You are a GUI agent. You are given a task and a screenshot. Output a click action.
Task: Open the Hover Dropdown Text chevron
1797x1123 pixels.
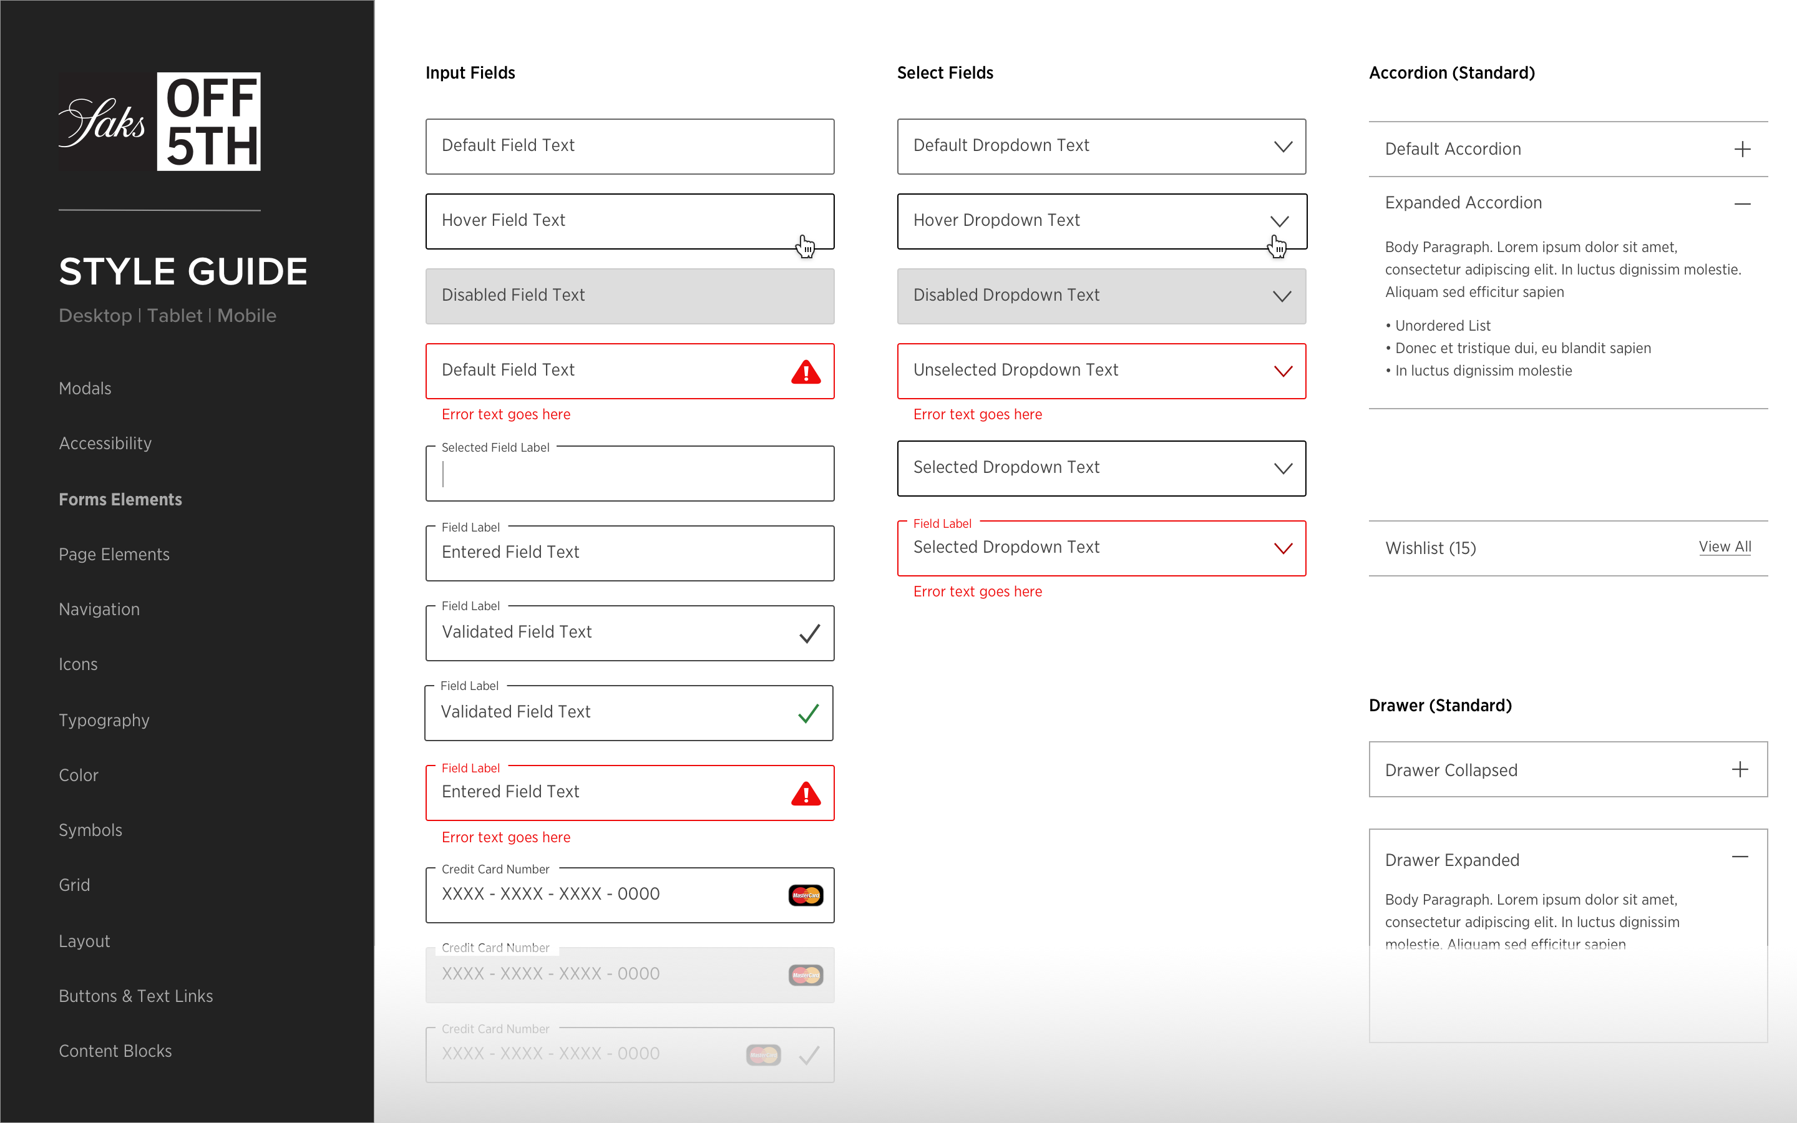(1278, 221)
